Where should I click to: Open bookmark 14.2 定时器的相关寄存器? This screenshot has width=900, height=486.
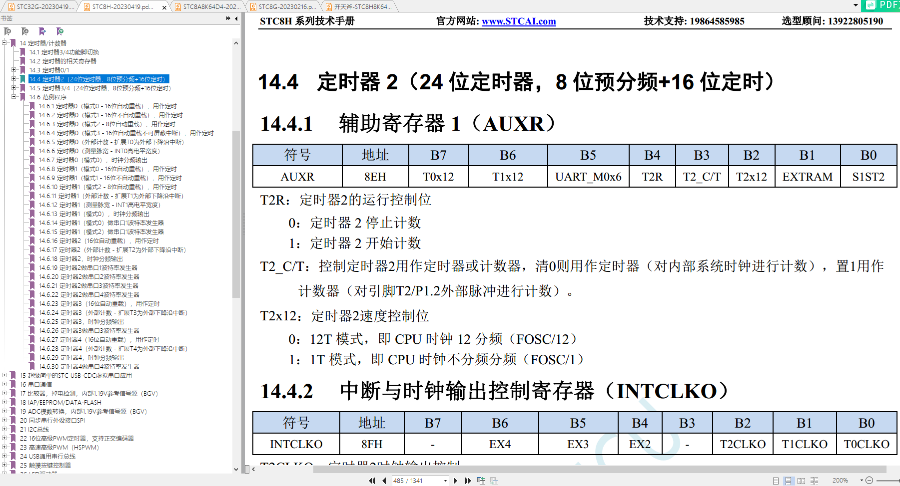pos(63,61)
